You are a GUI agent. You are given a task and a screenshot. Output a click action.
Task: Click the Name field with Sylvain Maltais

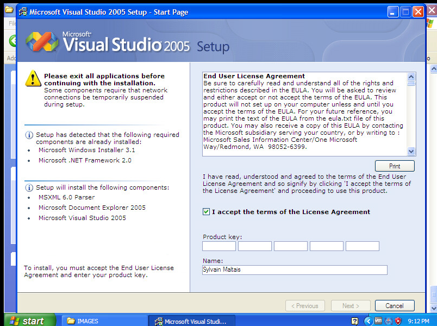coord(295,269)
